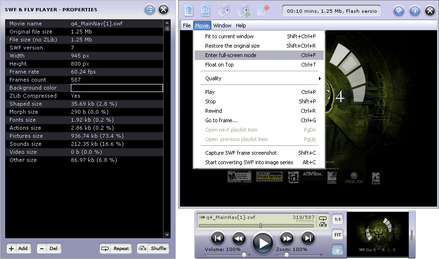Screen dimensions: 439x259
Task: Close the Properties panel
Action: coord(164,10)
